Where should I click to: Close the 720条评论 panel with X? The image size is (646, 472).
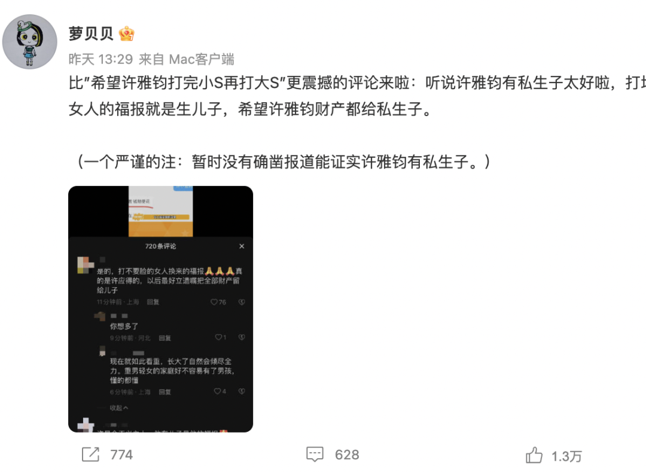242,246
